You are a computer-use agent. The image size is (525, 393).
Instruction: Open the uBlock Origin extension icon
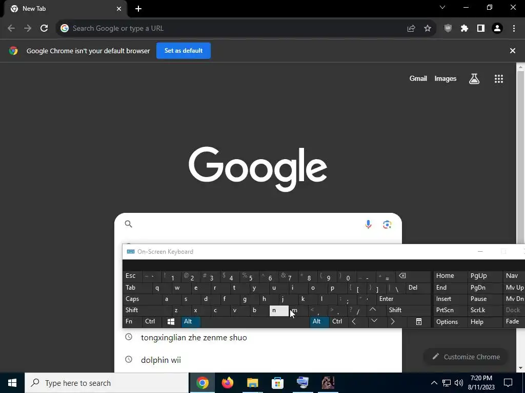click(x=448, y=29)
